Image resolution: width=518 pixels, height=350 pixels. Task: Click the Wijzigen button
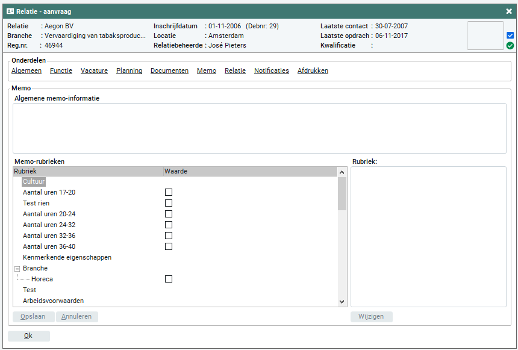(371, 317)
